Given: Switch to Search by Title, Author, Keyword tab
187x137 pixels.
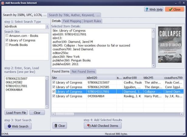Looking at the screenshot, I should pyautogui.click(x=74, y=15).
